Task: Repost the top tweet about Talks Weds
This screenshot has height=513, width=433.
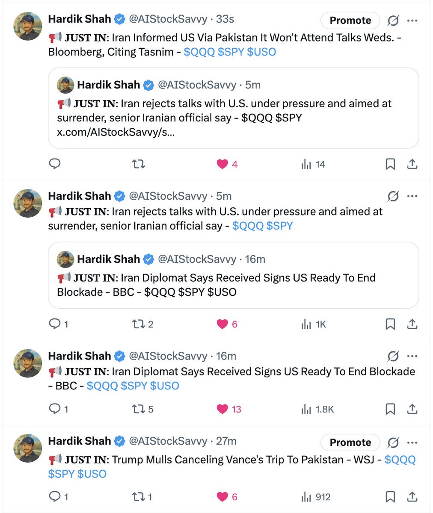Action: 139,164
